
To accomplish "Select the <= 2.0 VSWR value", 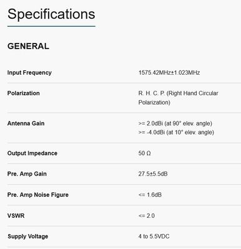I will pos(147,216).
